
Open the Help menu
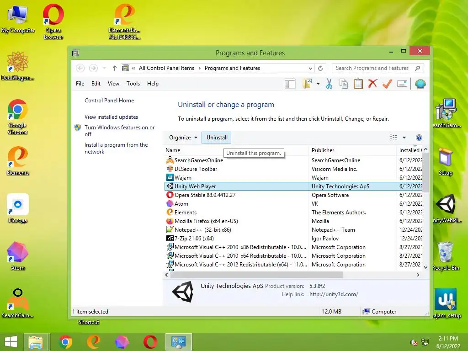[x=153, y=84]
